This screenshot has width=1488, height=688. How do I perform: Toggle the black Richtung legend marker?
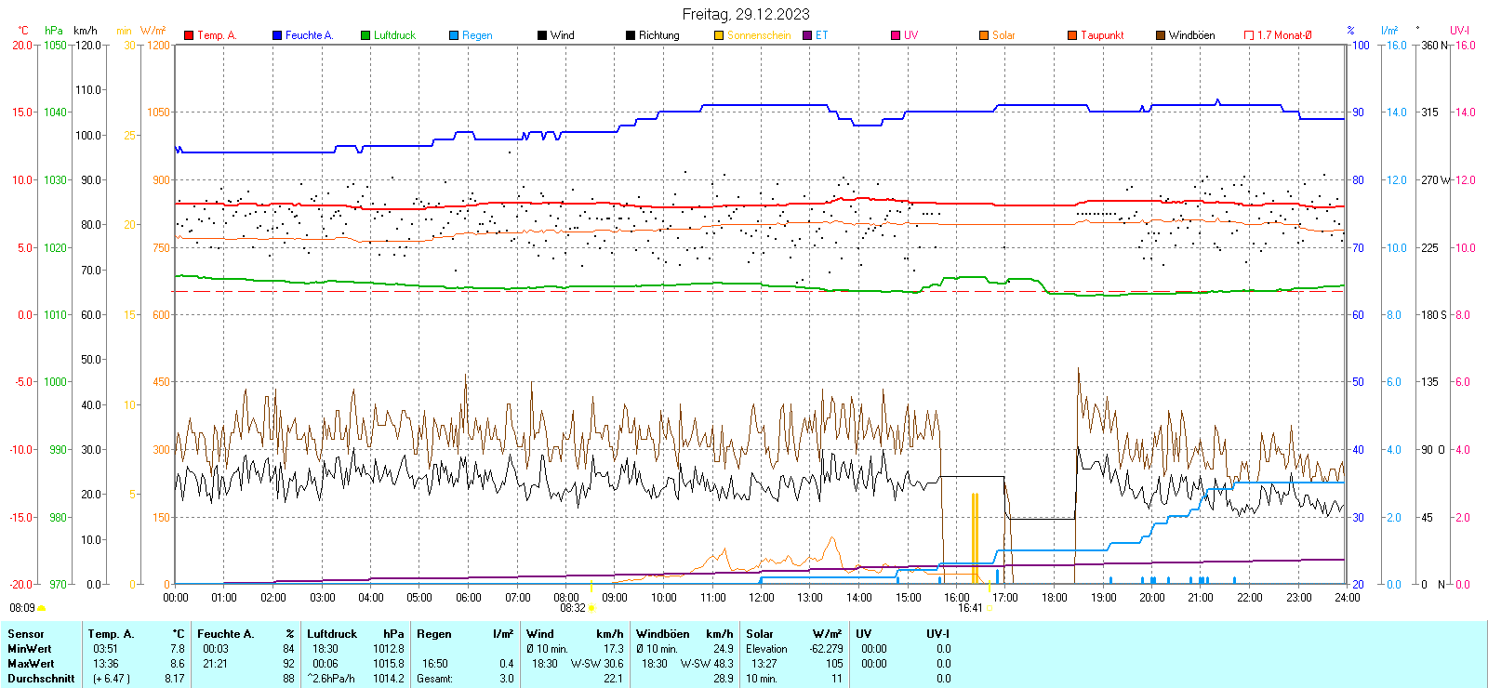click(631, 35)
